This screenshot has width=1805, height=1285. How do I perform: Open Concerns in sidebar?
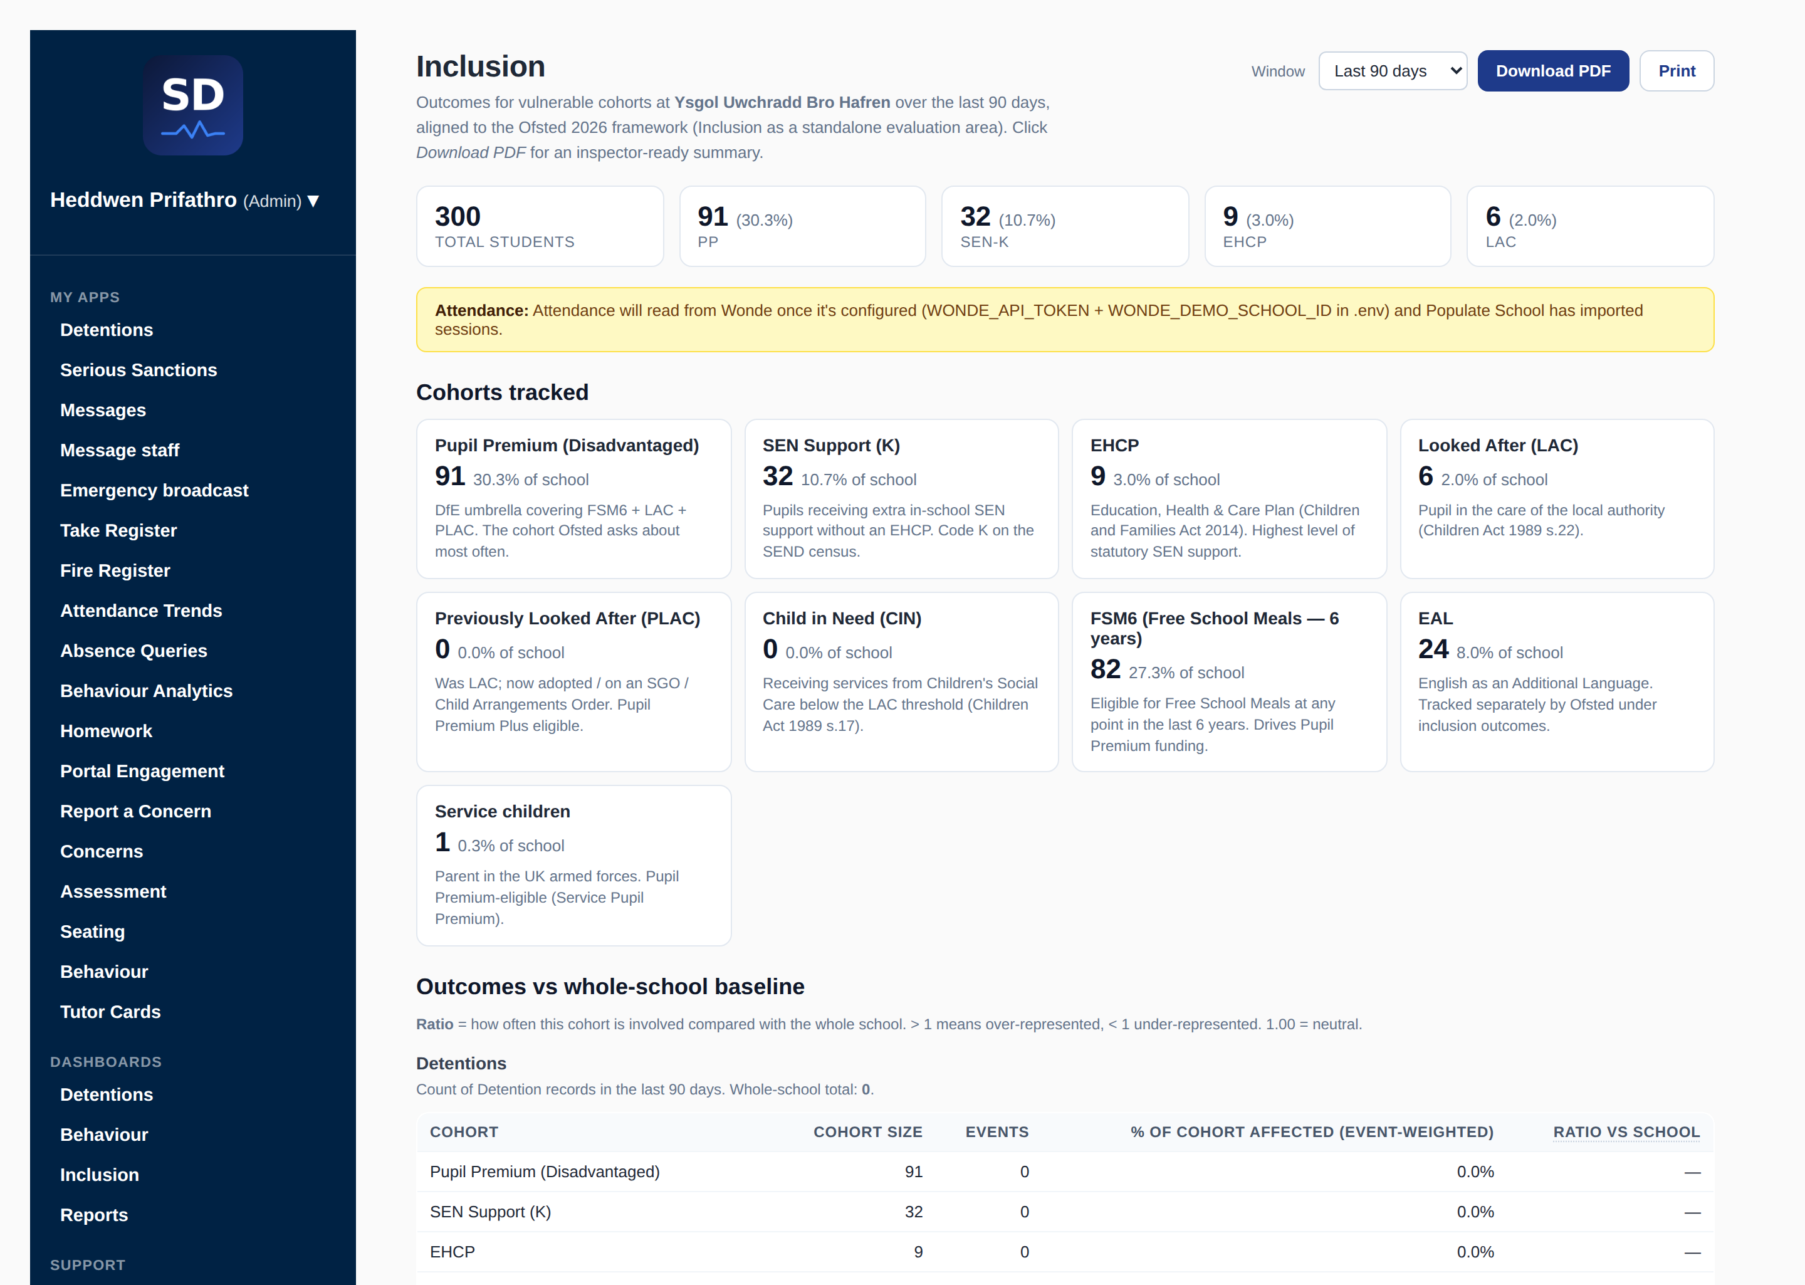[x=102, y=851]
